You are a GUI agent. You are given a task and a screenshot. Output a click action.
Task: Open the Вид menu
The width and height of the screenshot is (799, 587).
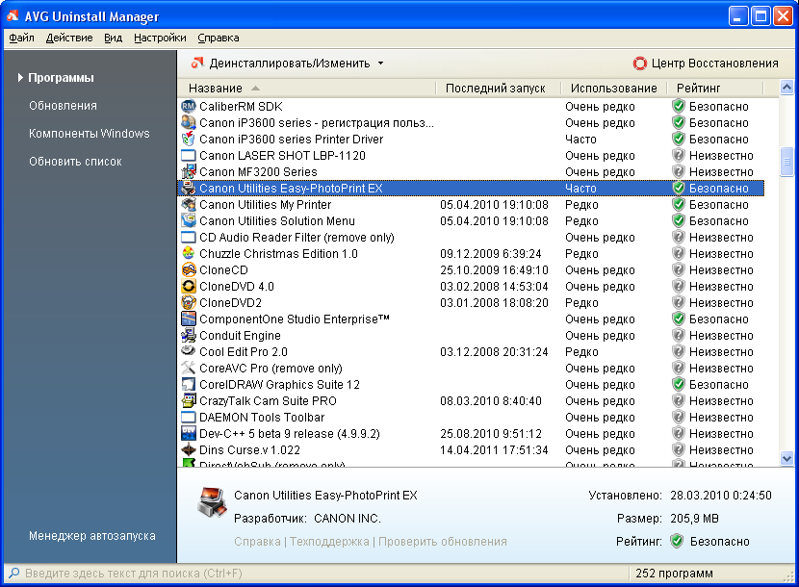click(x=114, y=38)
